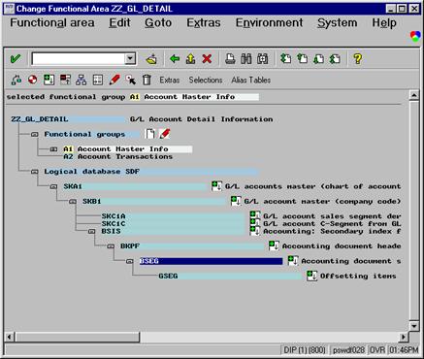Click the red and white circle toolbar icon

click(x=32, y=80)
